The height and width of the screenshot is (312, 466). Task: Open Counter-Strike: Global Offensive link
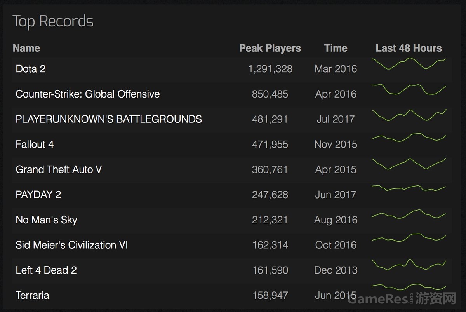(88, 94)
